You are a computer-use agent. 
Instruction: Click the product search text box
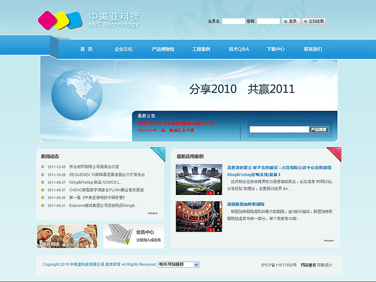click(279, 130)
